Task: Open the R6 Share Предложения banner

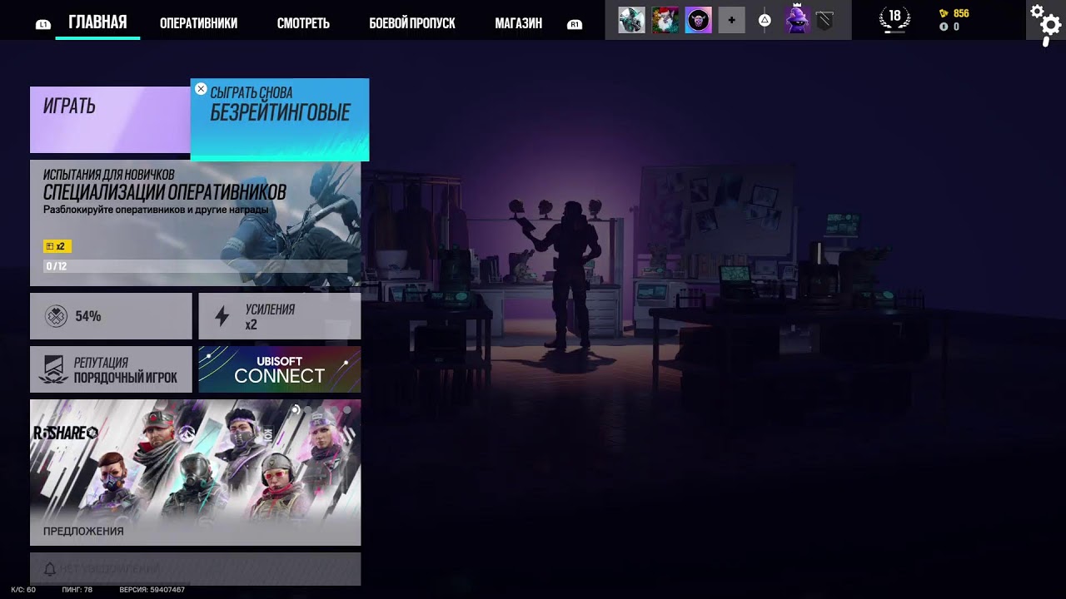Action: point(196,473)
